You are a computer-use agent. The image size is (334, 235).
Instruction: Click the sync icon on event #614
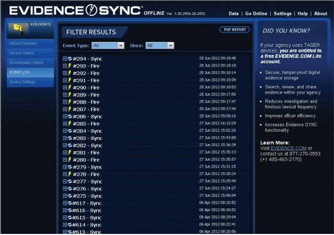pyautogui.click(x=70, y=225)
